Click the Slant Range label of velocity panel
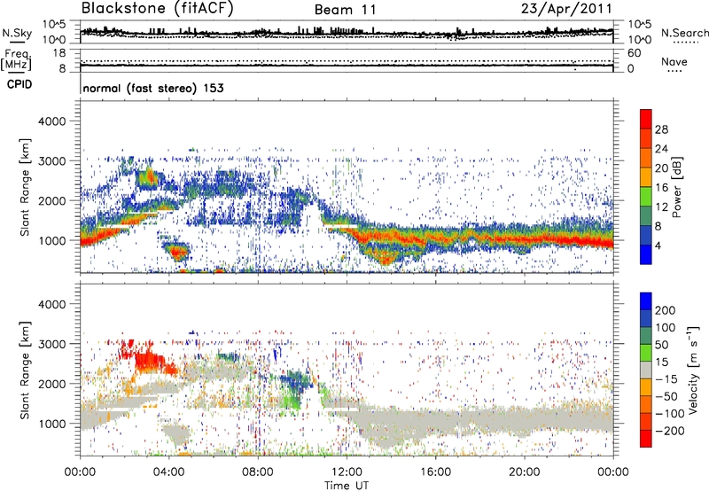Screen dimensions: 709x491 click(25, 370)
